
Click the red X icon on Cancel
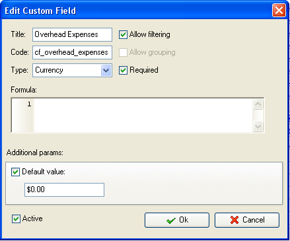235,220
